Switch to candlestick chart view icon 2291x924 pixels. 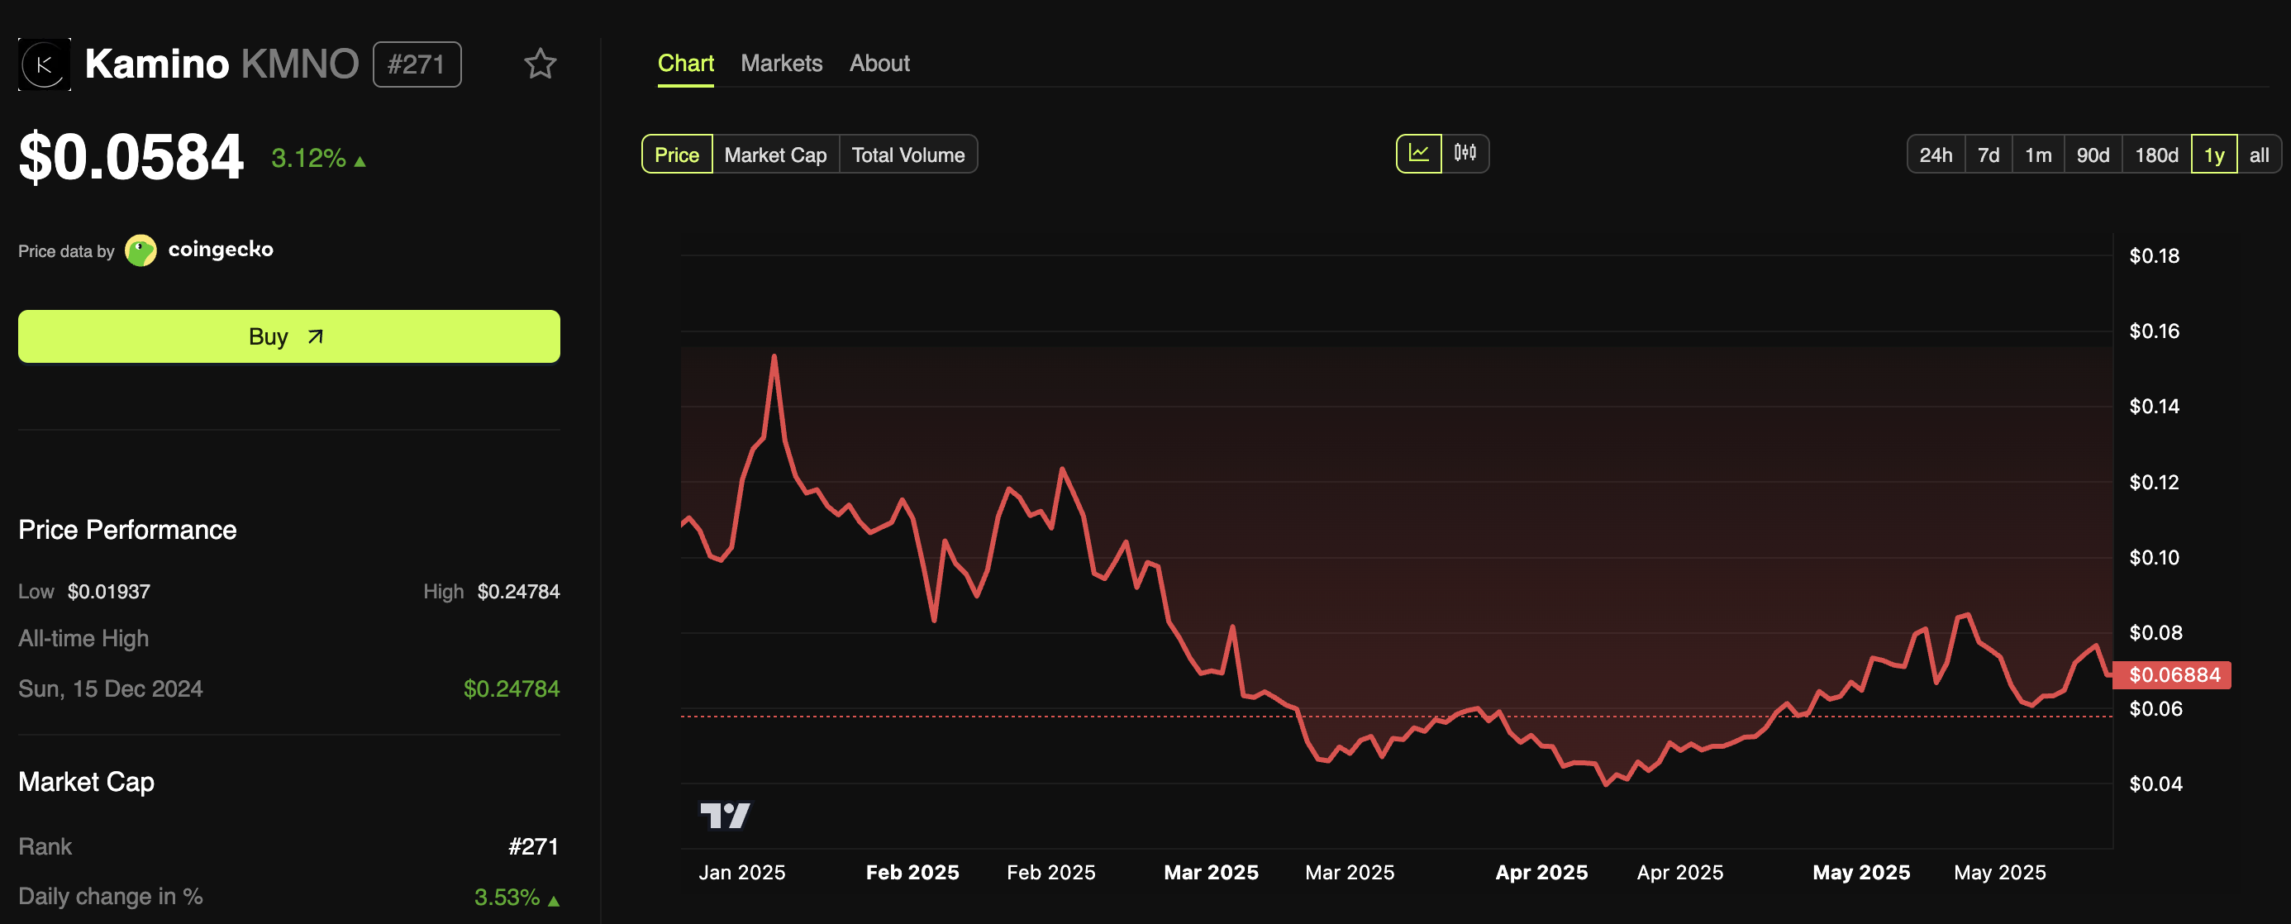[1465, 154]
